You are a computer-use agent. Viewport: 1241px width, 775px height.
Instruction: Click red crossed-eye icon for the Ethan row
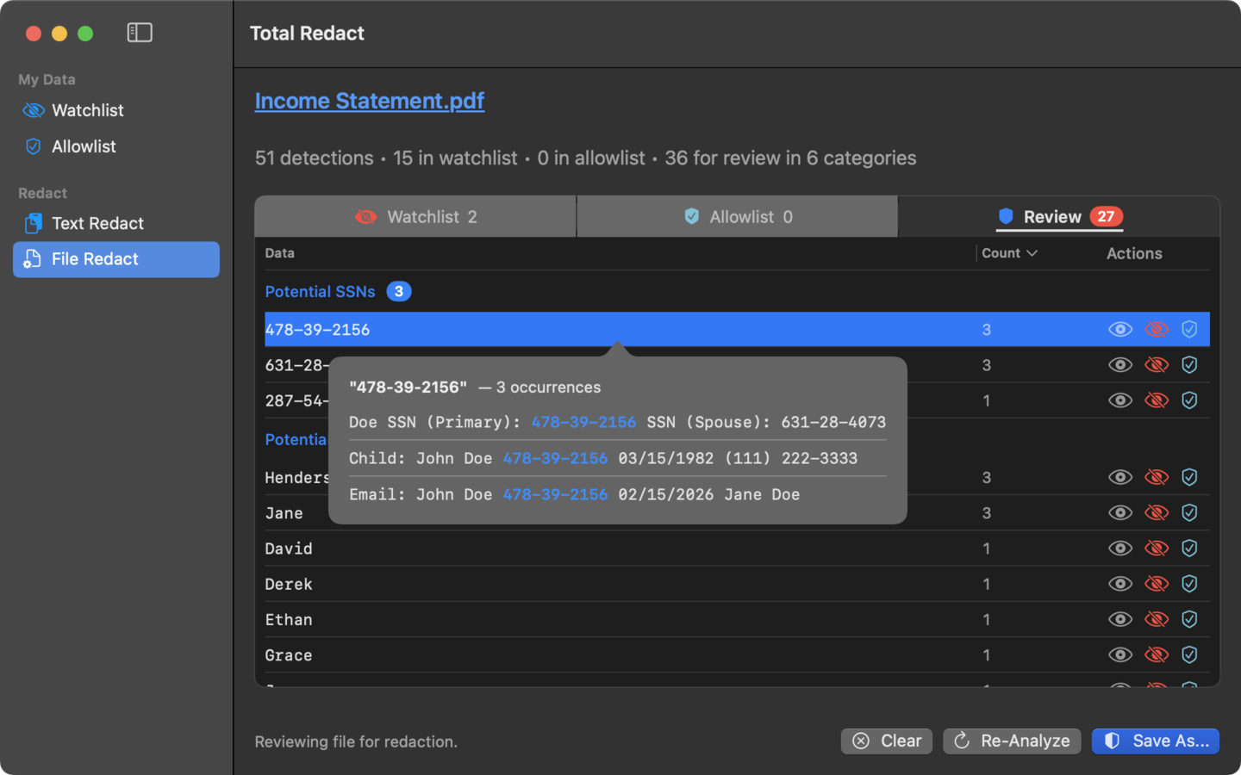(x=1157, y=619)
